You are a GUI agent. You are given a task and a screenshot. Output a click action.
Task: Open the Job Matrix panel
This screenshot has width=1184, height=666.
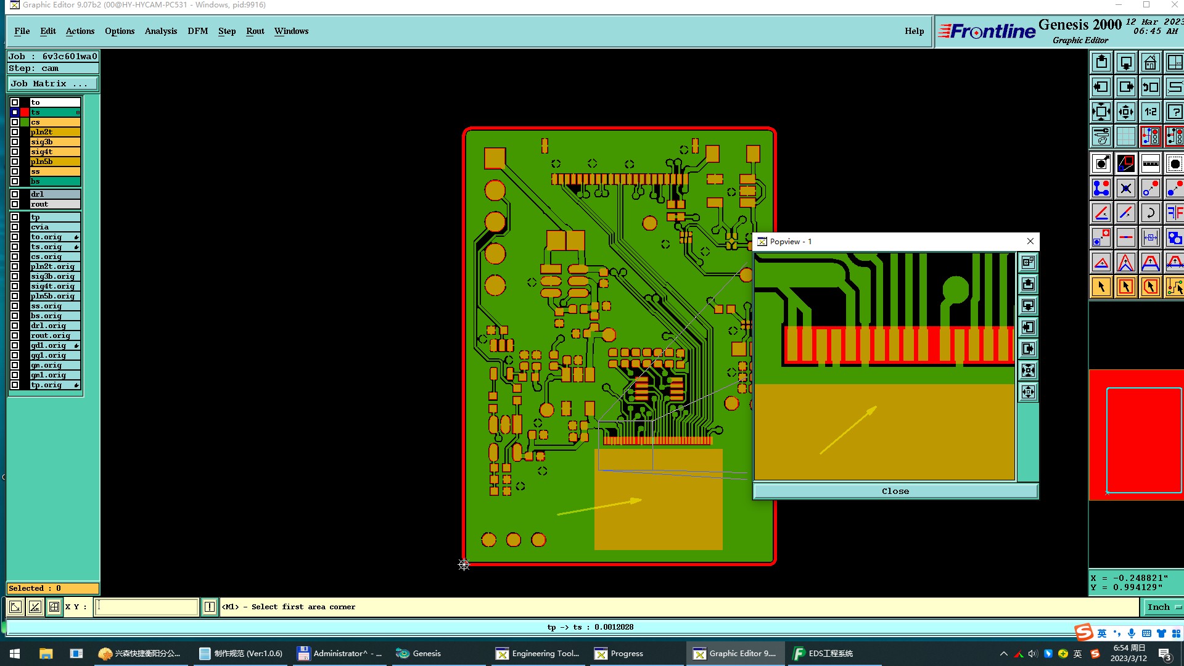click(x=52, y=83)
